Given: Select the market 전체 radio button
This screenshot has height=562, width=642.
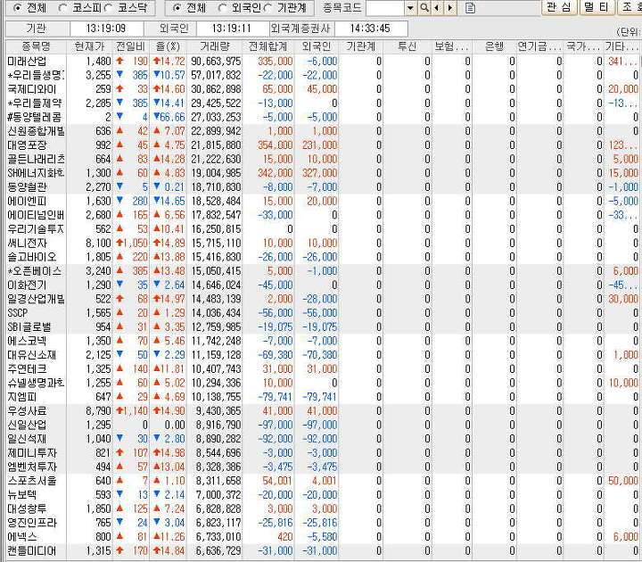Looking at the screenshot, I should click(17, 8).
